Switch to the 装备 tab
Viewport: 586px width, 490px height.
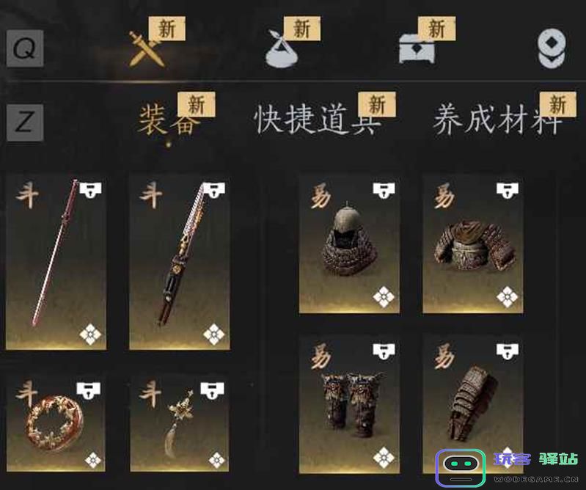click(166, 120)
